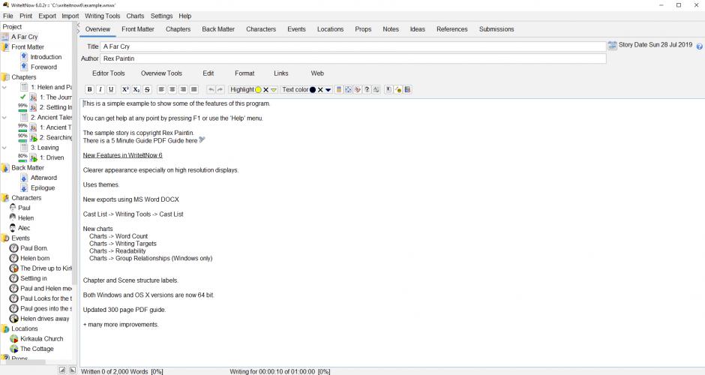
Task: Apply superscript formatting
Action: (125, 89)
